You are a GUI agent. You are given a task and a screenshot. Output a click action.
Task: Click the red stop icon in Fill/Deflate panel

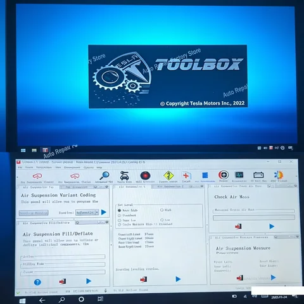coord(63,281)
